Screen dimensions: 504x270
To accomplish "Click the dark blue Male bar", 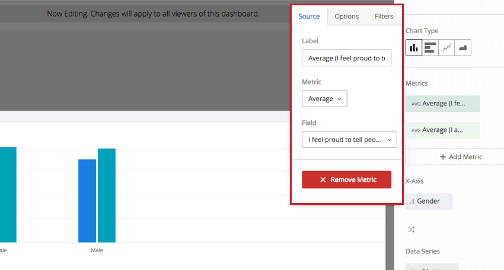I will (87, 201).
